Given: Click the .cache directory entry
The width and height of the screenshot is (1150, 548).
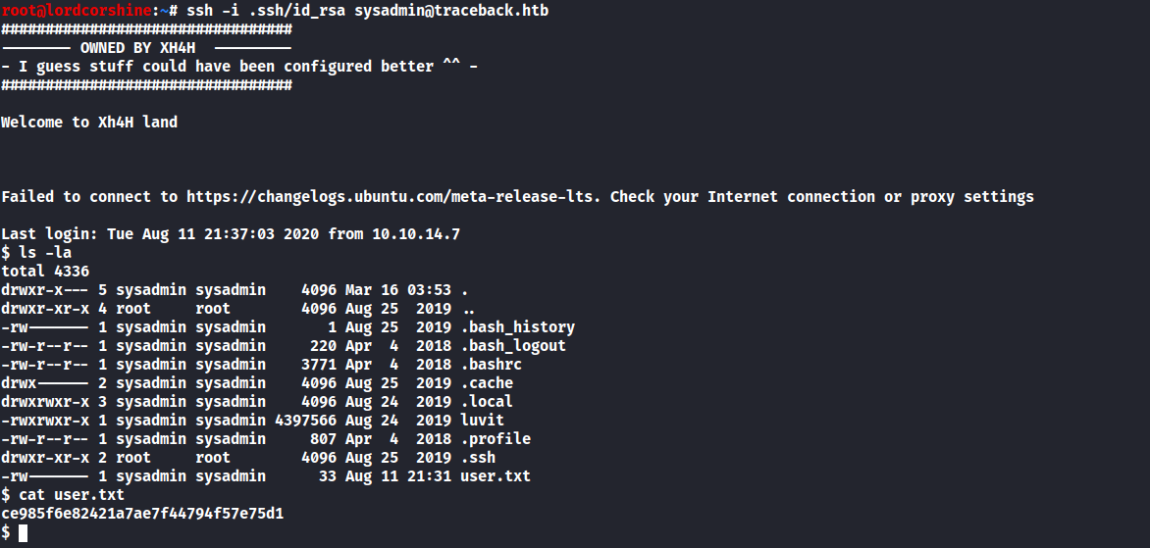Looking at the screenshot, I should [x=486, y=383].
